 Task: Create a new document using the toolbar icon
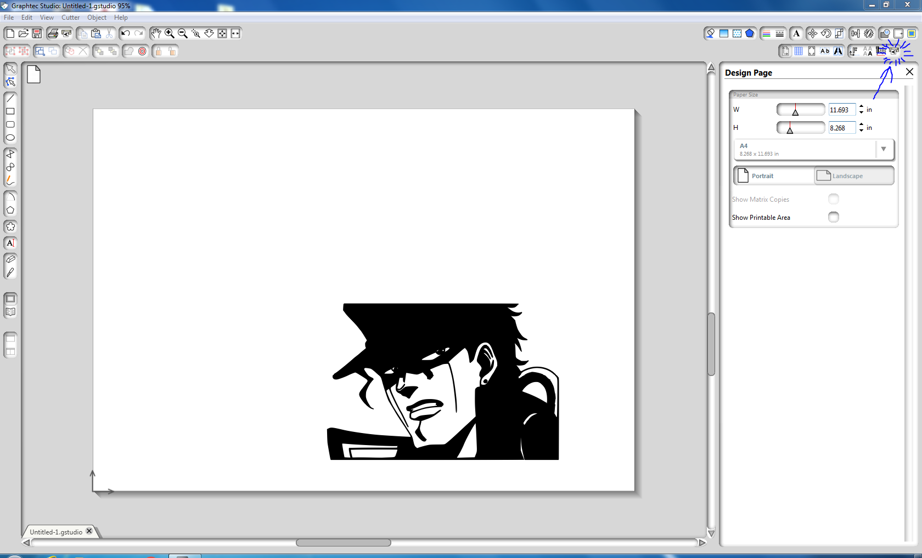coord(10,33)
